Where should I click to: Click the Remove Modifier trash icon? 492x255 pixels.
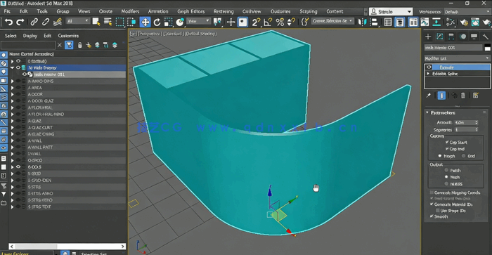click(463, 96)
